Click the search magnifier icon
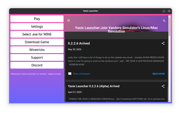 [x=164, y=21]
